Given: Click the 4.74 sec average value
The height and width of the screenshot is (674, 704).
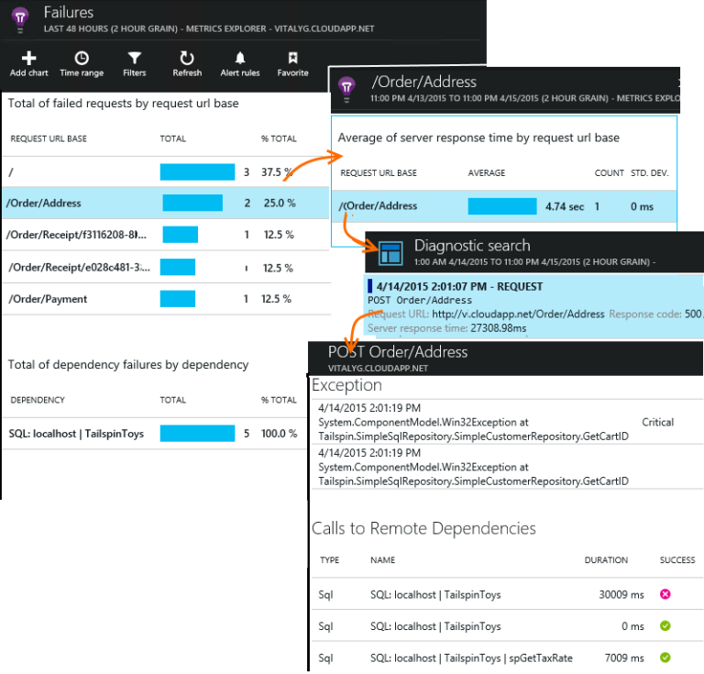Looking at the screenshot, I should click(x=565, y=206).
